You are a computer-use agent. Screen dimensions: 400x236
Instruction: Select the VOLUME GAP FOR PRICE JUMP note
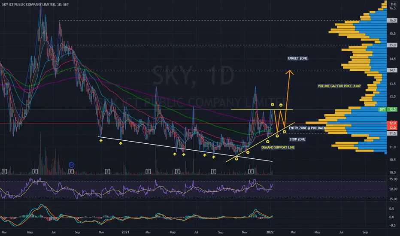click(x=339, y=86)
